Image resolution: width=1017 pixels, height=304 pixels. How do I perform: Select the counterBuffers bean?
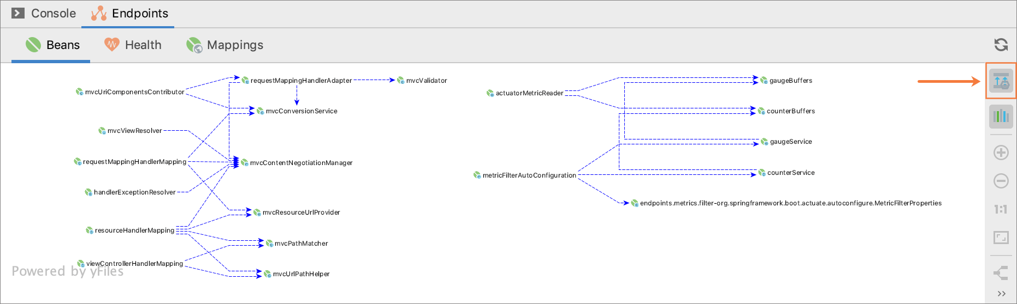pos(786,111)
